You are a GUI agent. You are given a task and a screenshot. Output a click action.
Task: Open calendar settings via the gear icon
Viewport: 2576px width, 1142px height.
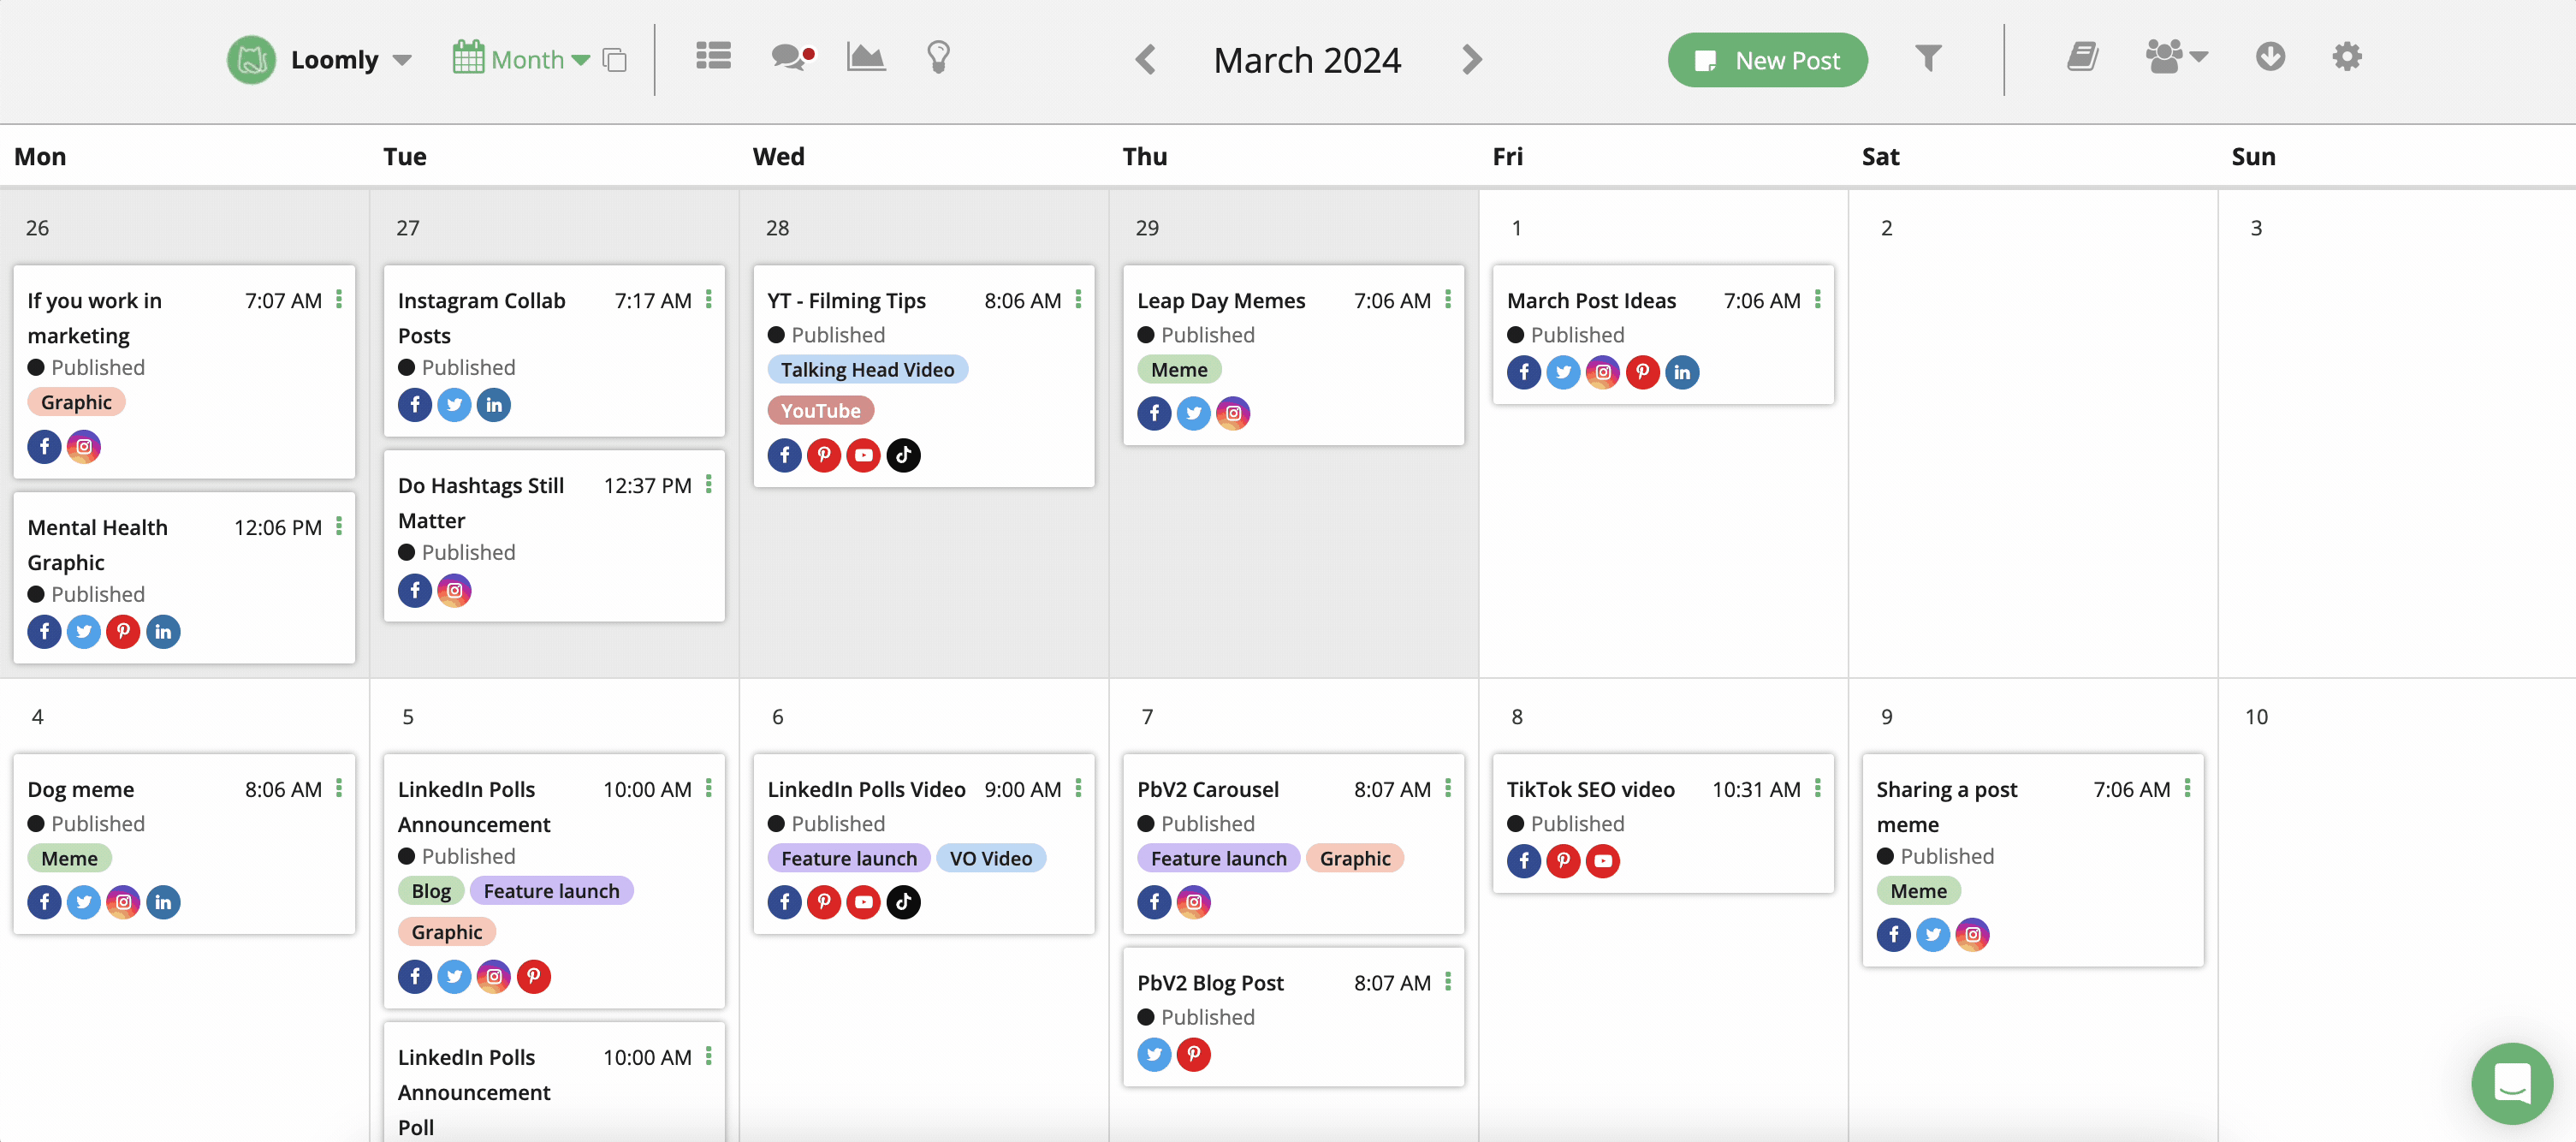click(2347, 57)
